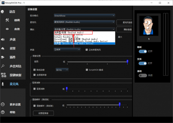Screen dimensions: 173x123
Task: Click the 清音解析 slider handle
Action: (120, 104)
